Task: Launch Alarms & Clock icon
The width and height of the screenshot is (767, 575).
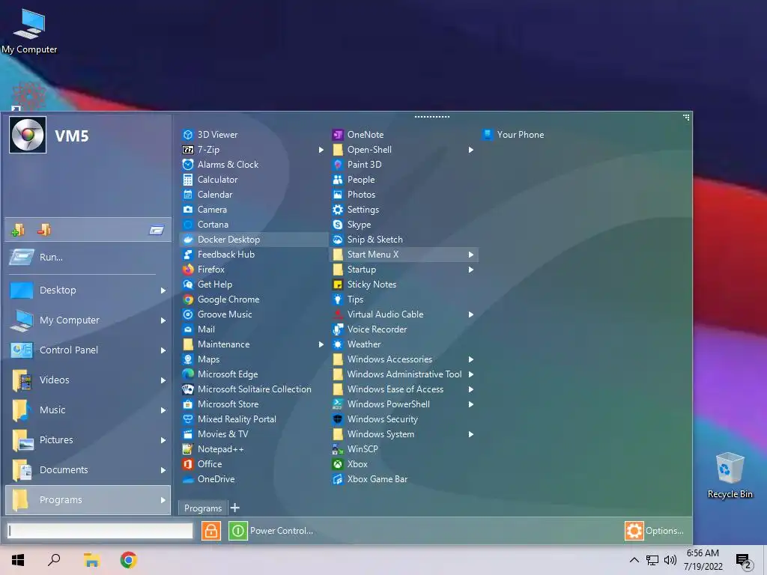Action: point(188,164)
